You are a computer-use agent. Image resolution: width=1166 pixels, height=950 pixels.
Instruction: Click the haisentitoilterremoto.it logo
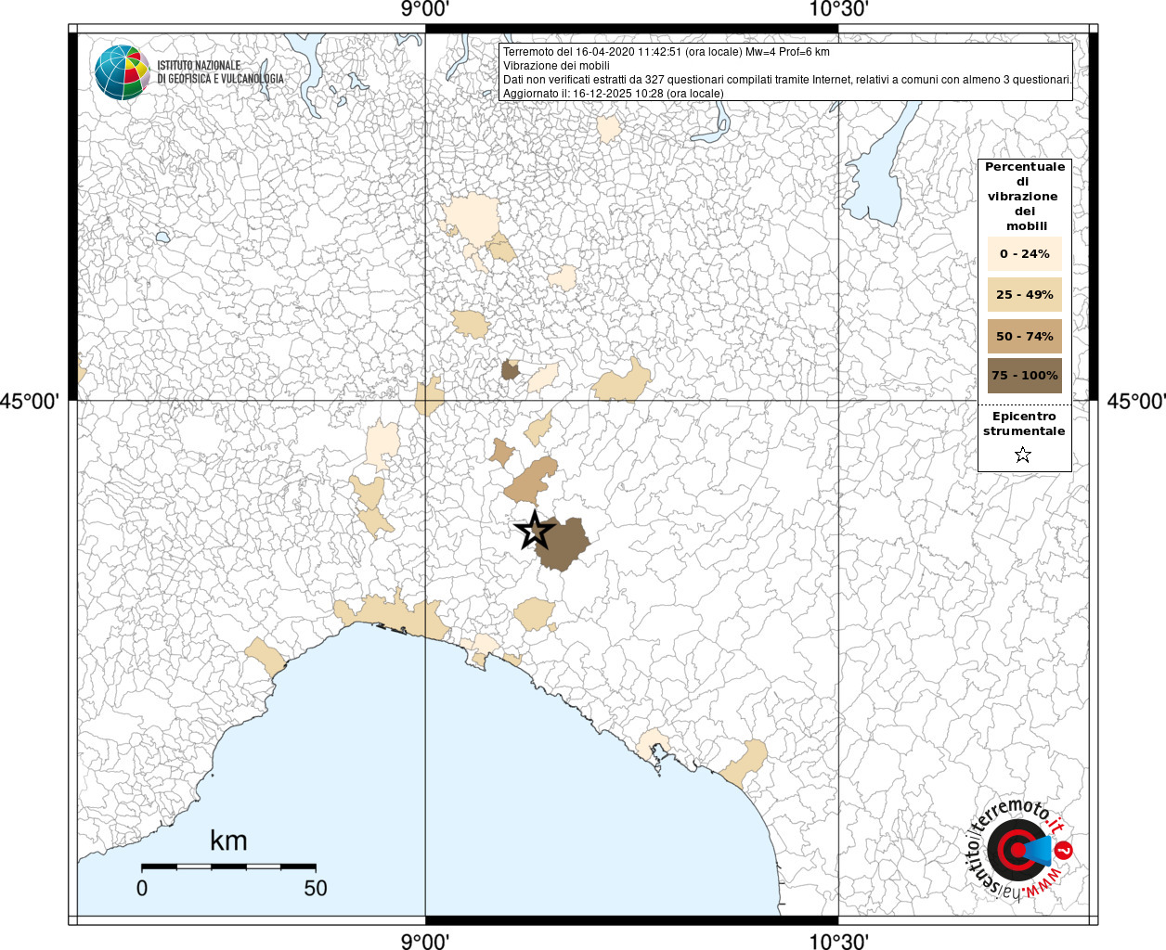[1020, 851]
